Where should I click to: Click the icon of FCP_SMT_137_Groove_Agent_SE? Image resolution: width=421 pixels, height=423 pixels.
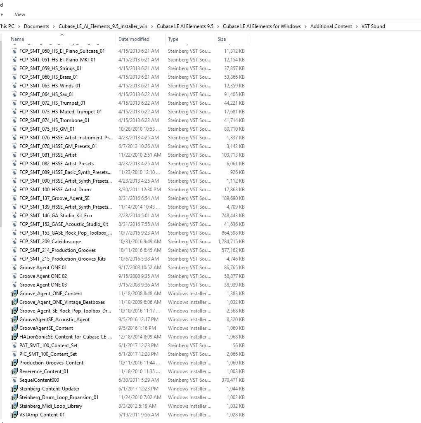click(x=14, y=198)
